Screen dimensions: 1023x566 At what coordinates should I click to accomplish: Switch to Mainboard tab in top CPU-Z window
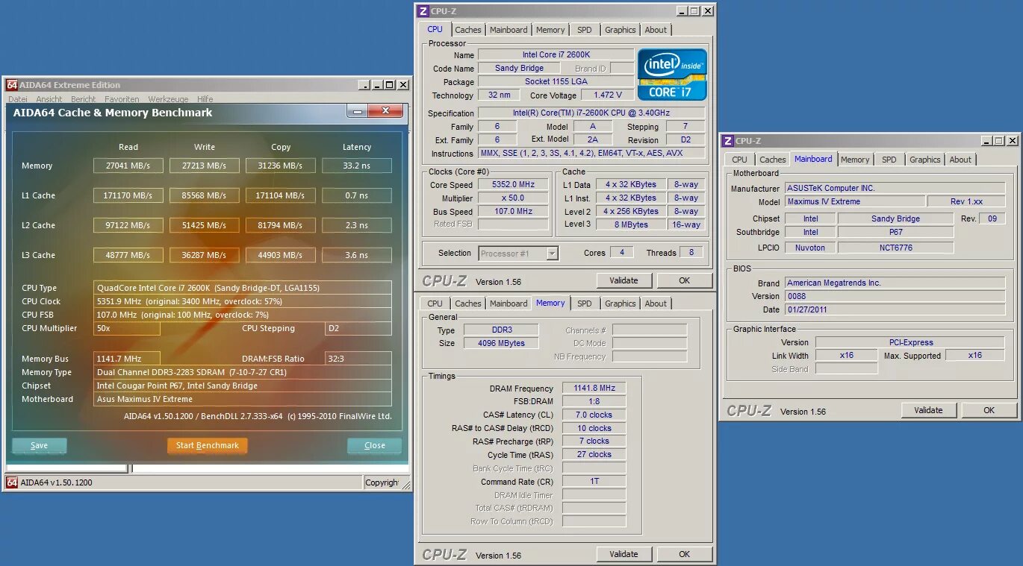click(x=509, y=30)
